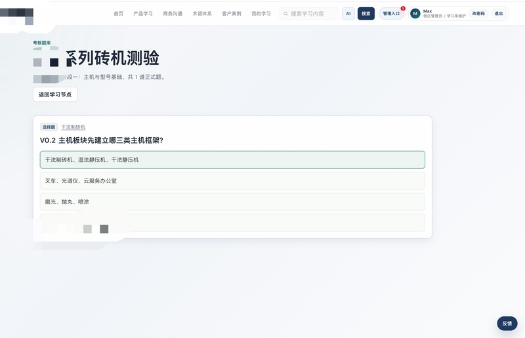Select answer 干法制砖机、湿法静压机、干法静压机
Screen dimensions: 525x338
pyautogui.click(x=232, y=159)
